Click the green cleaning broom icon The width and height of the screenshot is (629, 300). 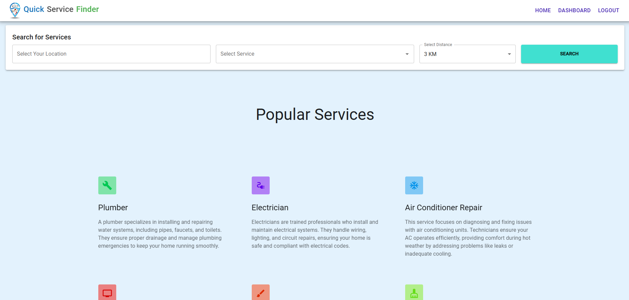pyautogui.click(x=414, y=293)
